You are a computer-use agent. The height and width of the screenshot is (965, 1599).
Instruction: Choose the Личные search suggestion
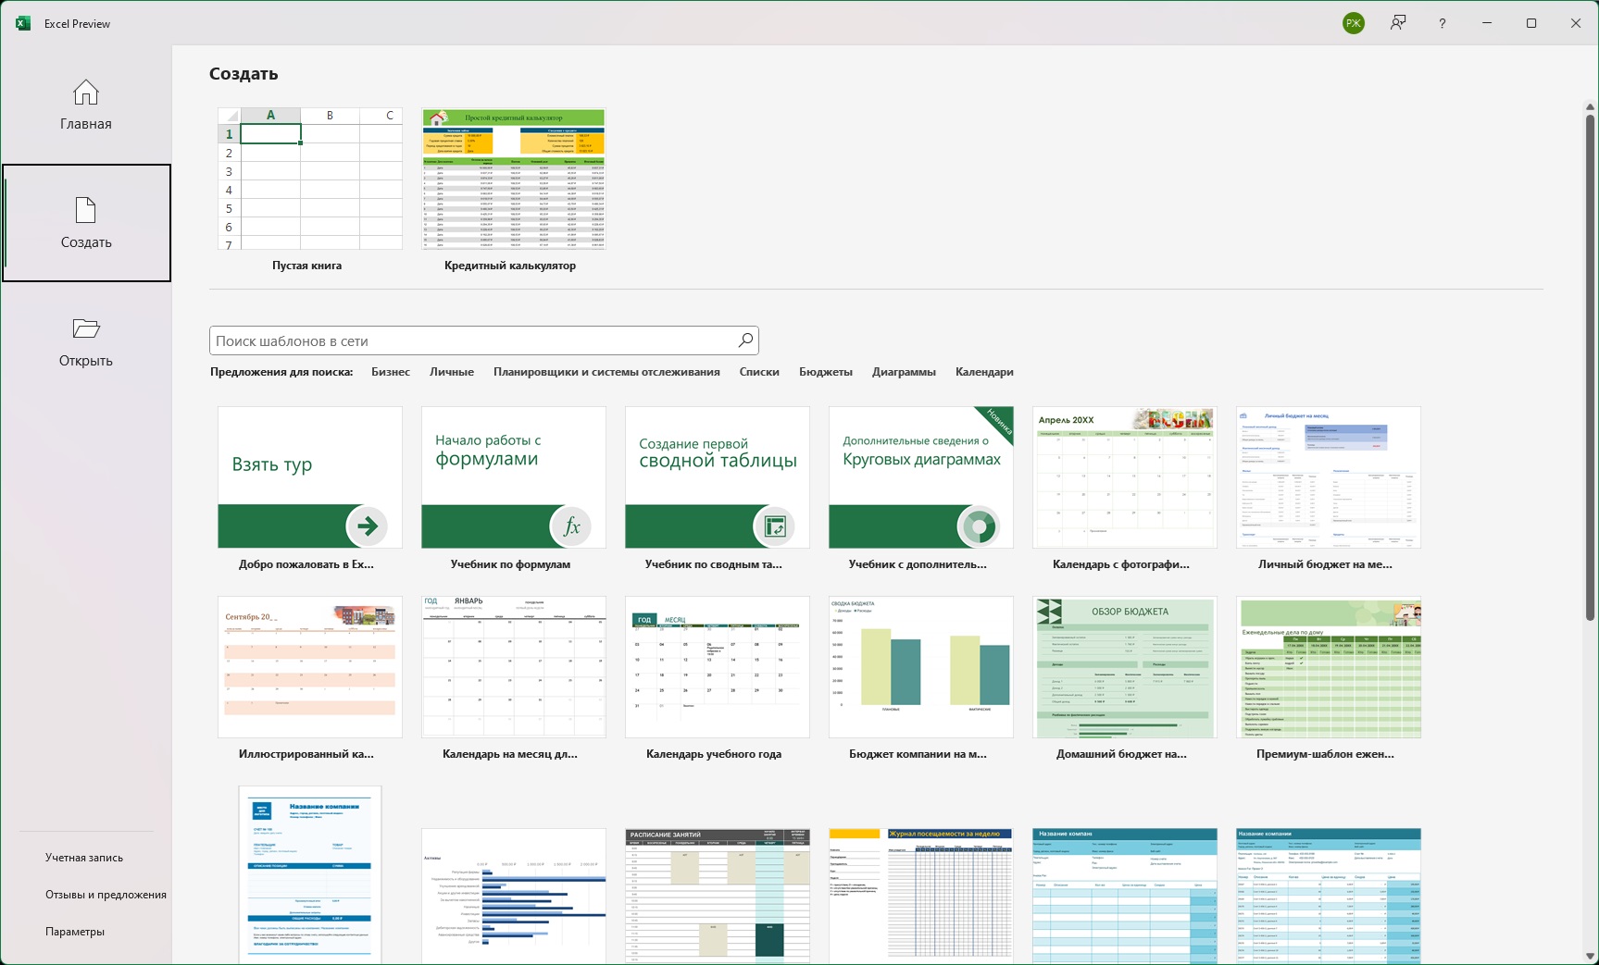coord(452,372)
